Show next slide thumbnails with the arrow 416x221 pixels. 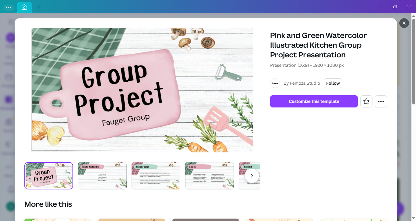tap(252, 176)
